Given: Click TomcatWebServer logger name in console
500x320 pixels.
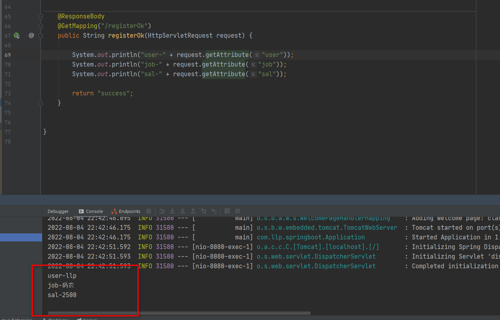Looking at the screenshot, I should click(x=327, y=228).
